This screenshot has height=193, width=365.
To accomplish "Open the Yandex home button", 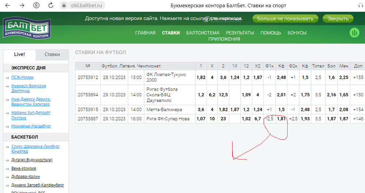I will click(36, 5).
